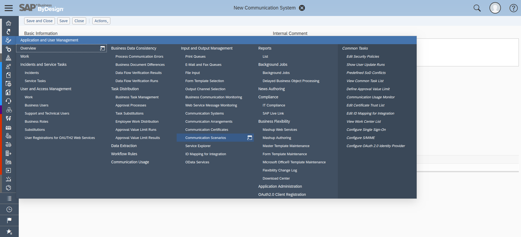The height and width of the screenshot is (237, 521).
Task: Click Save and Close button
Action: pos(39,21)
